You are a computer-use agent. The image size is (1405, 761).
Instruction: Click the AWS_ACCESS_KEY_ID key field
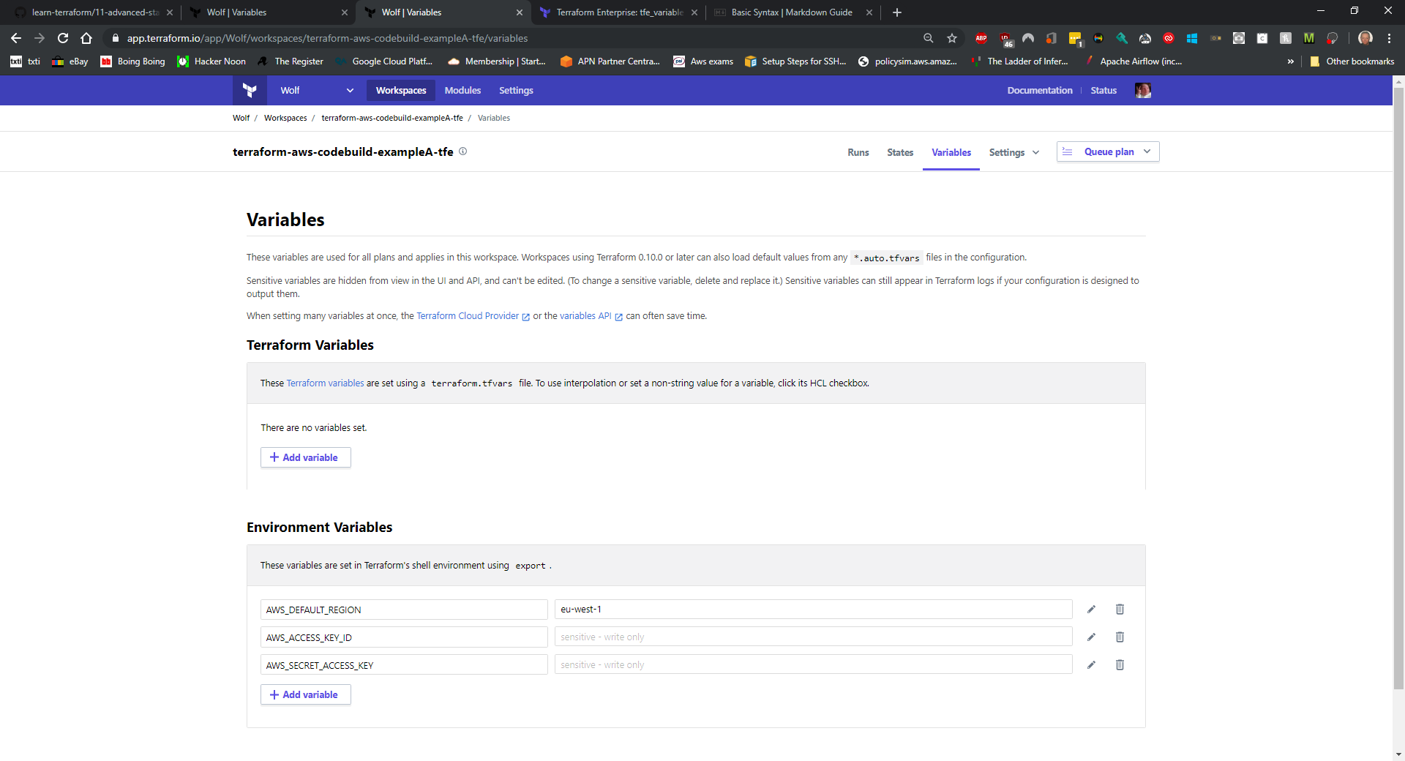(x=404, y=637)
